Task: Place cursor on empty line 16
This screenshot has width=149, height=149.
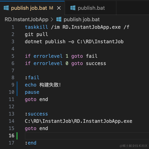Action: 87,136
